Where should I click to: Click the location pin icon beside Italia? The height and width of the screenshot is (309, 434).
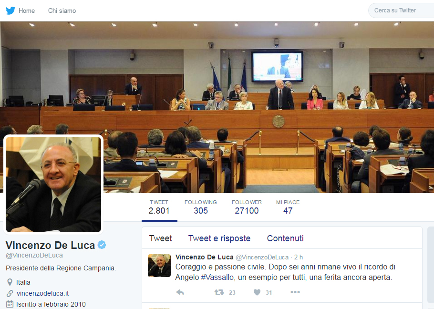point(10,282)
